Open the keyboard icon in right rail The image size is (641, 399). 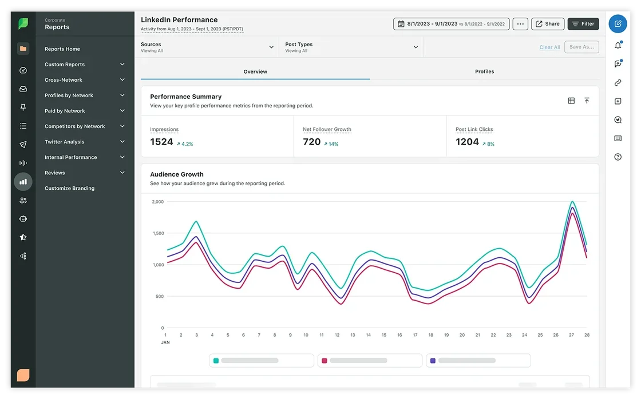pyautogui.click(x=618, y=138)
